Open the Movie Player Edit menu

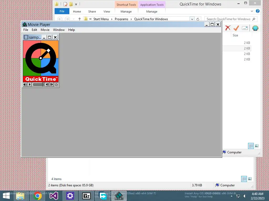pyautogui.click(x=34, y=30)
